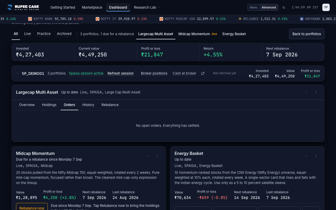Show Archived portfolios
The width and height of the screenshot is (336, 210).
[x=64, y=34]
